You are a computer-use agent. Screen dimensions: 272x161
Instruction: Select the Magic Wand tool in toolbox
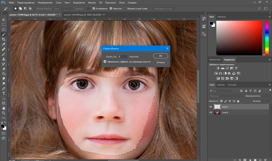click(3, 35)
